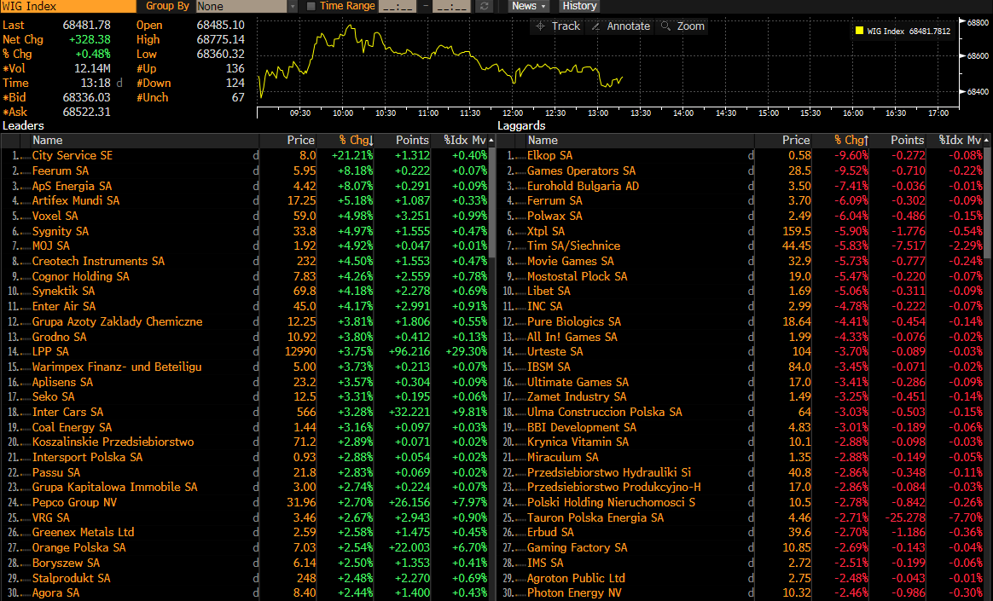
Task: Click the yellow WIG Index legend swatch
Action: pos(859,32)
